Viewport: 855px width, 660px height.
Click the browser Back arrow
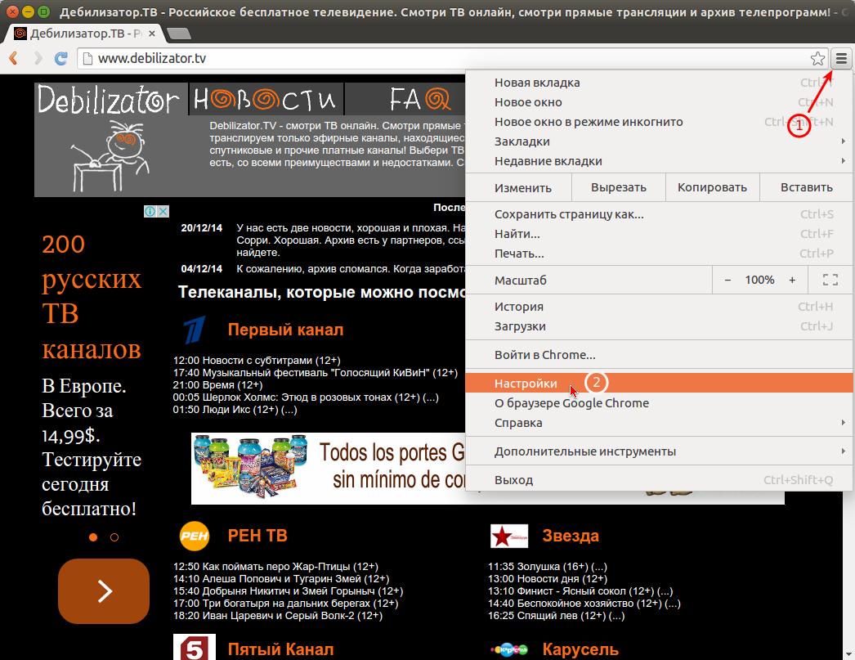point(14,58)
